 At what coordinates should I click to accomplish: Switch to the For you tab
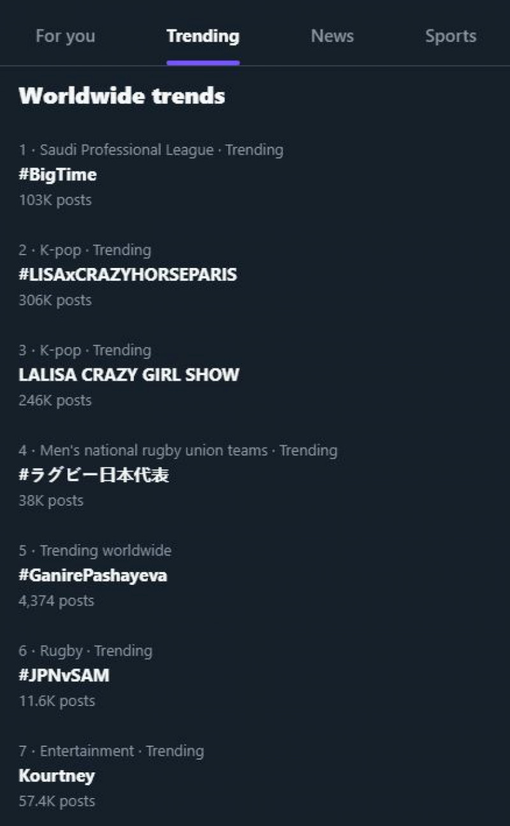click(65, 36)
